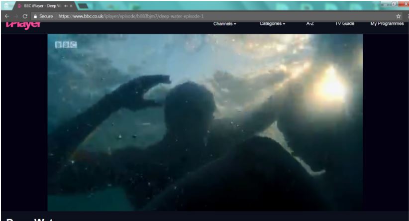Expand the Channels dropdown menu

(x=224, y=24)
